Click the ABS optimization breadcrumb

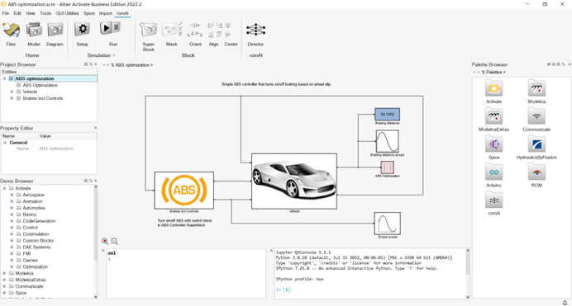(132, 65)
